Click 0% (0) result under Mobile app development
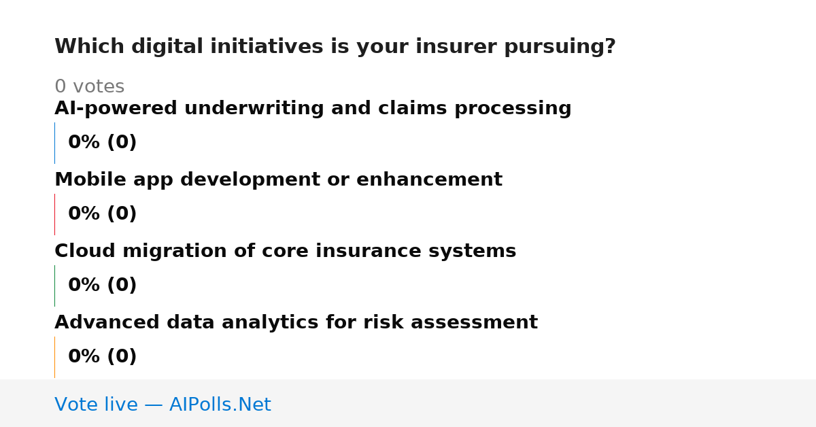The width and height of the screenshot is (816, 427). tap(102, 214)
